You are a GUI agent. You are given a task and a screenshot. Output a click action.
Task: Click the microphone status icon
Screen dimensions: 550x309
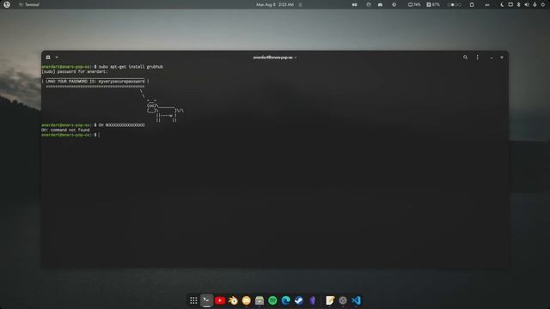point(535,4)
